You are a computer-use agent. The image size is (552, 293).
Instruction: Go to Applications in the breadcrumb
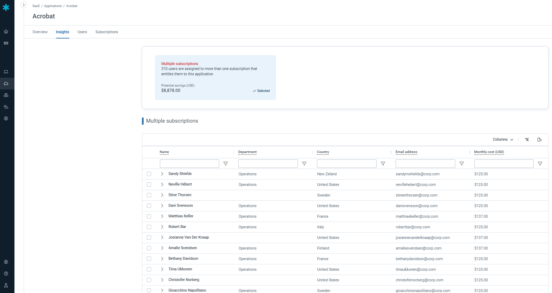point(53,6)
